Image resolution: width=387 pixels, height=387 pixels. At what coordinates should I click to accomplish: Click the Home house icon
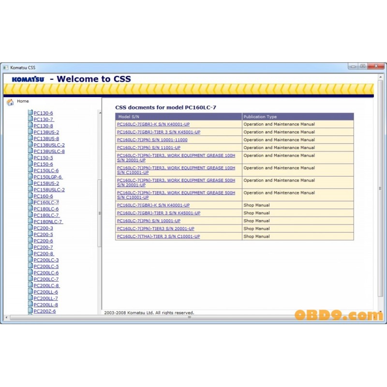click(x=10, y=102)
